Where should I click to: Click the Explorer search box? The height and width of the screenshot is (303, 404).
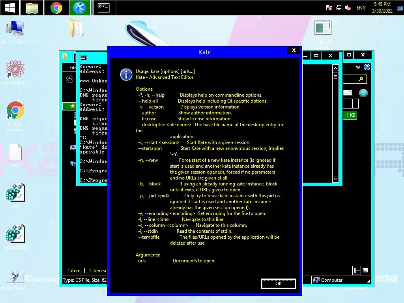[355, 79]
